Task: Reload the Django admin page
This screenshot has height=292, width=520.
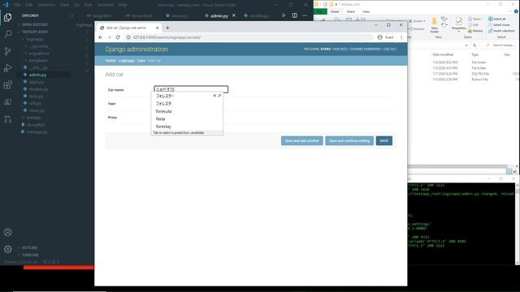Action: point(118,37)
